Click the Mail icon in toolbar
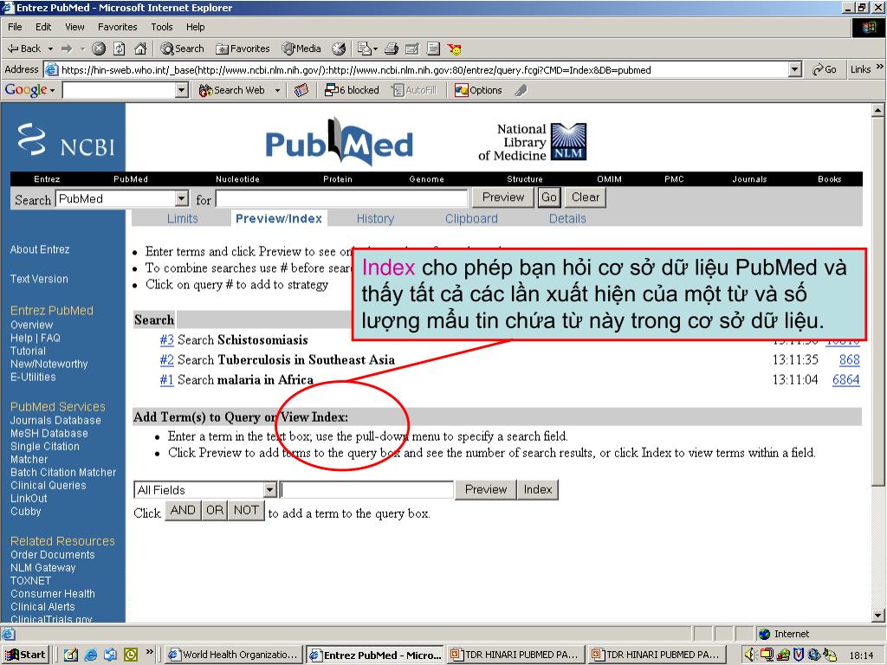This screenshot has height=665, width=887. point(364,48)
